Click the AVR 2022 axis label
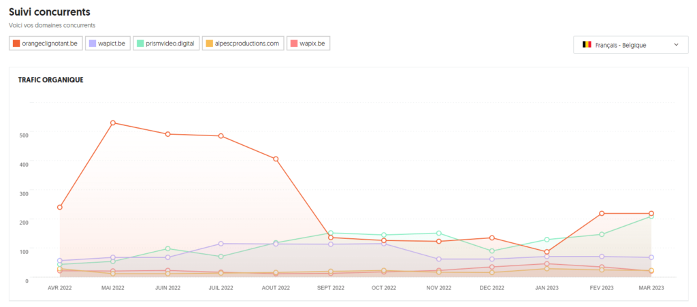The image size is (697, 307). coord(60,288)
